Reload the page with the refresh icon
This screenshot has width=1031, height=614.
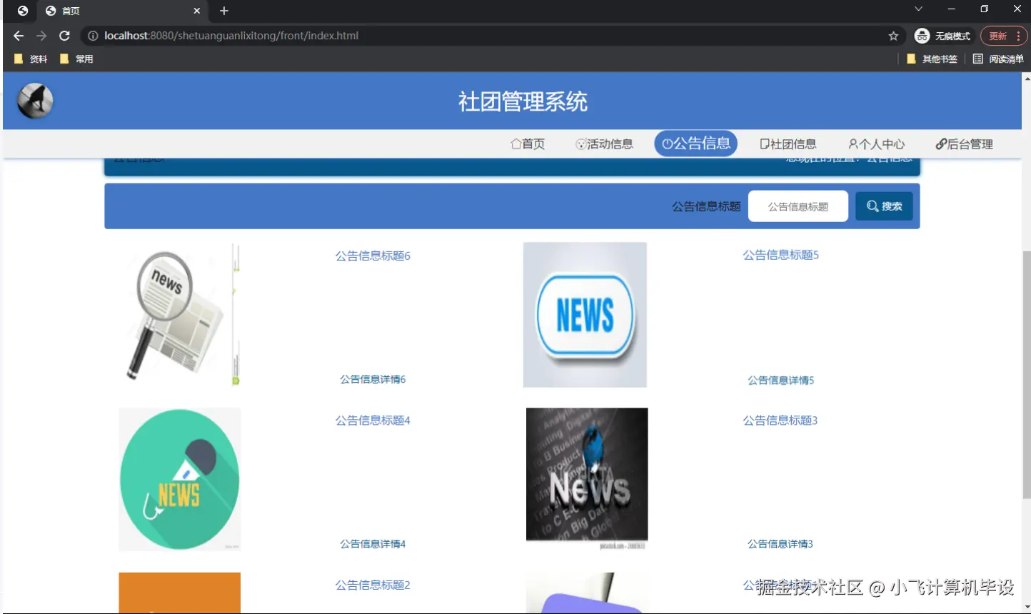[x=64, y=35]
